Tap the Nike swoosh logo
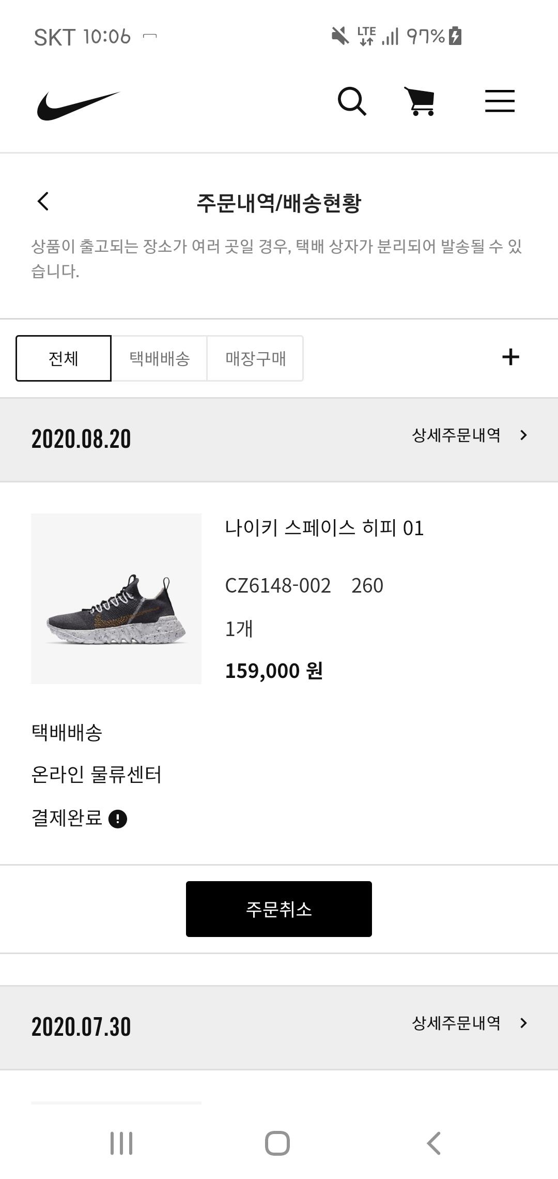 click(78, 105)
